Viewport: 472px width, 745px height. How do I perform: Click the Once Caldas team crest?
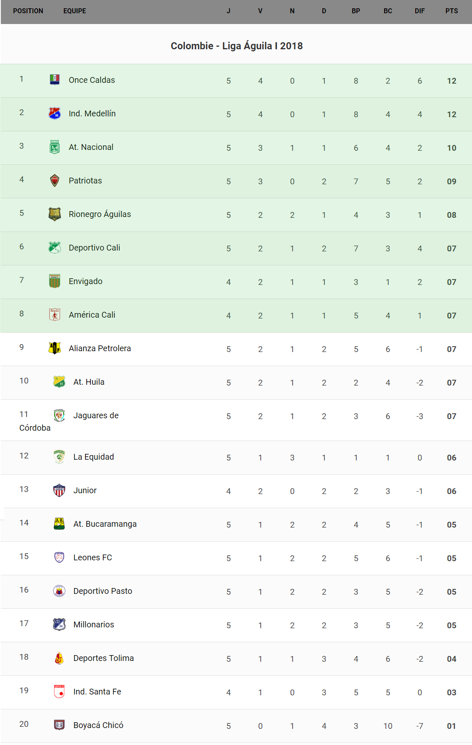tap(55, 80)
